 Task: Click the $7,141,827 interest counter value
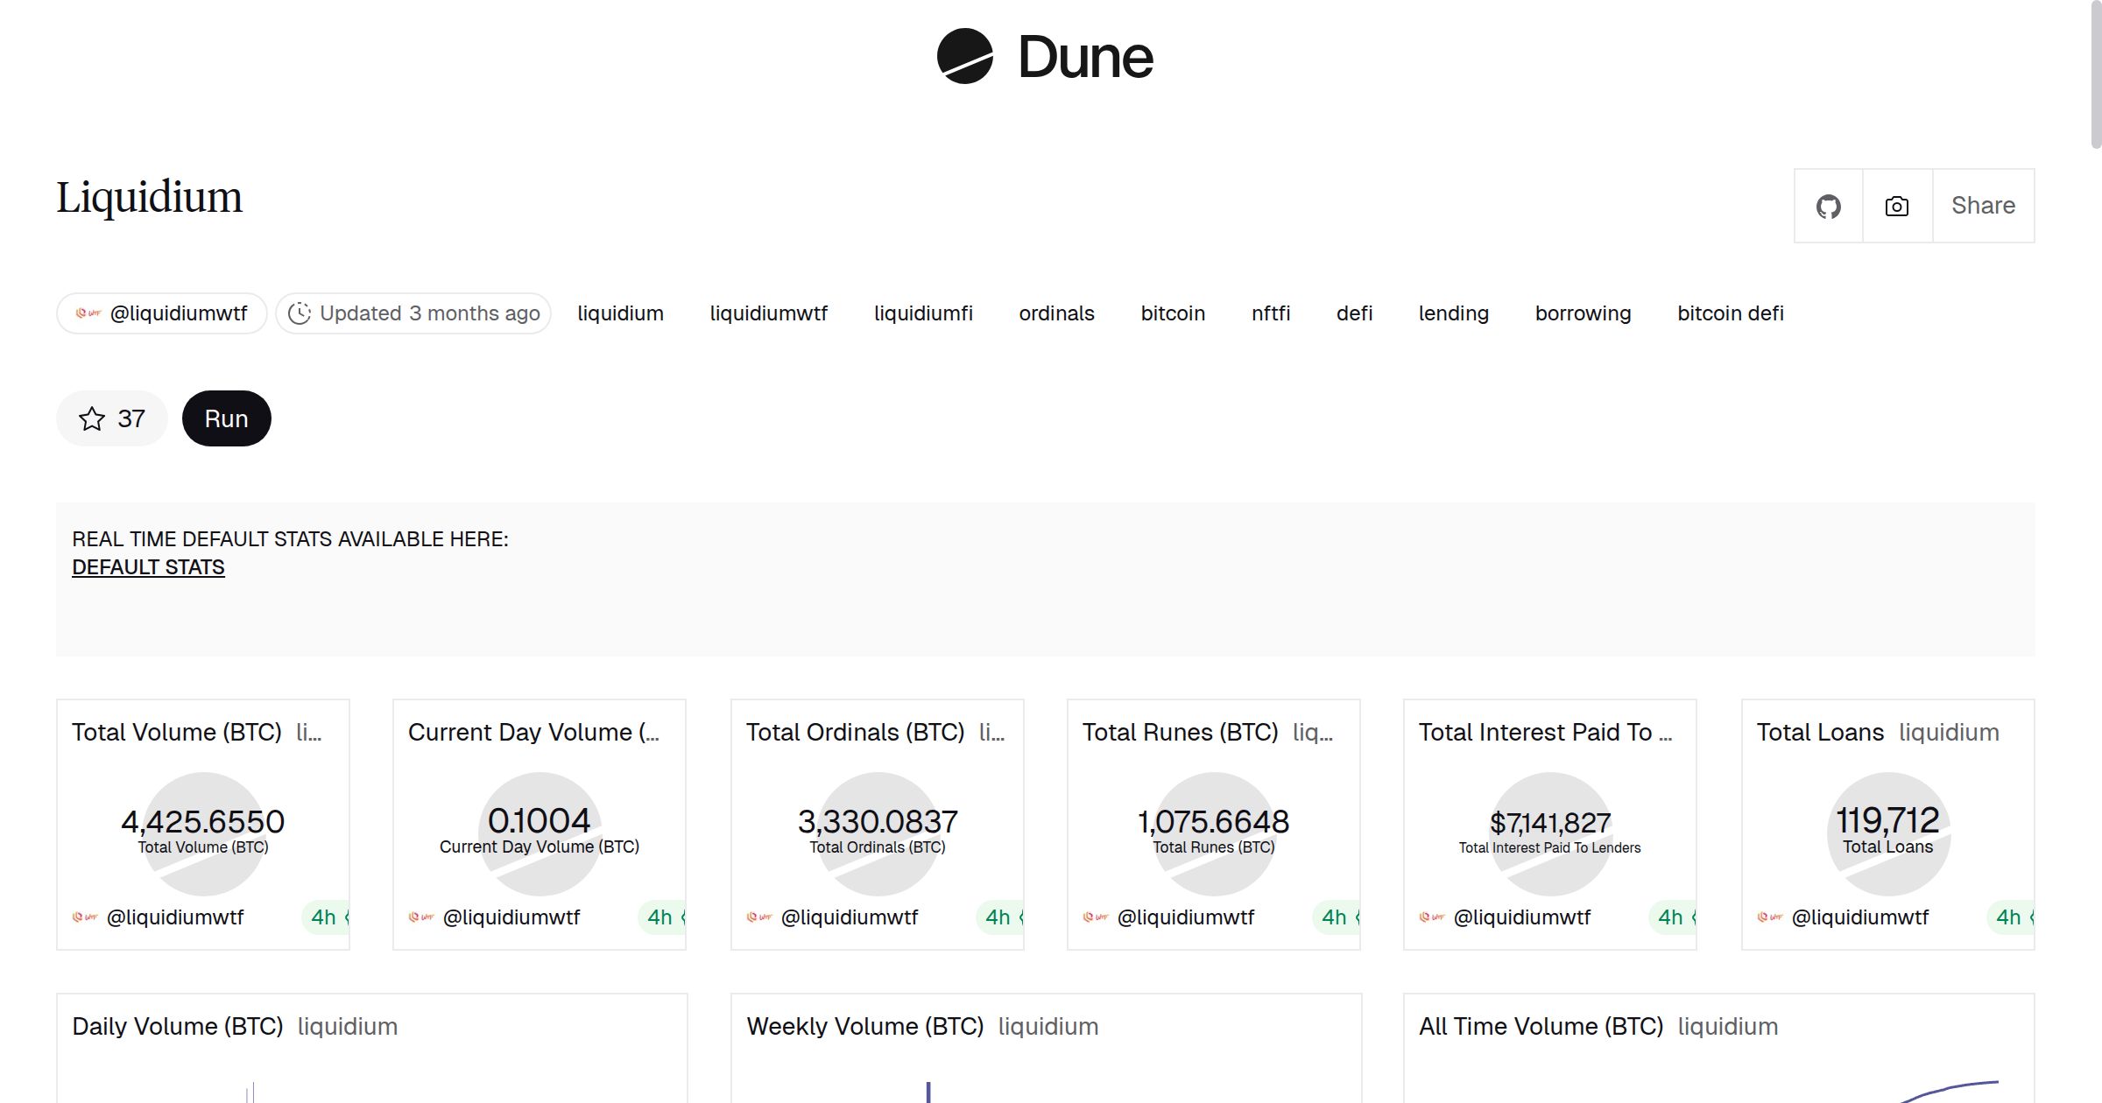(1549, 823)
